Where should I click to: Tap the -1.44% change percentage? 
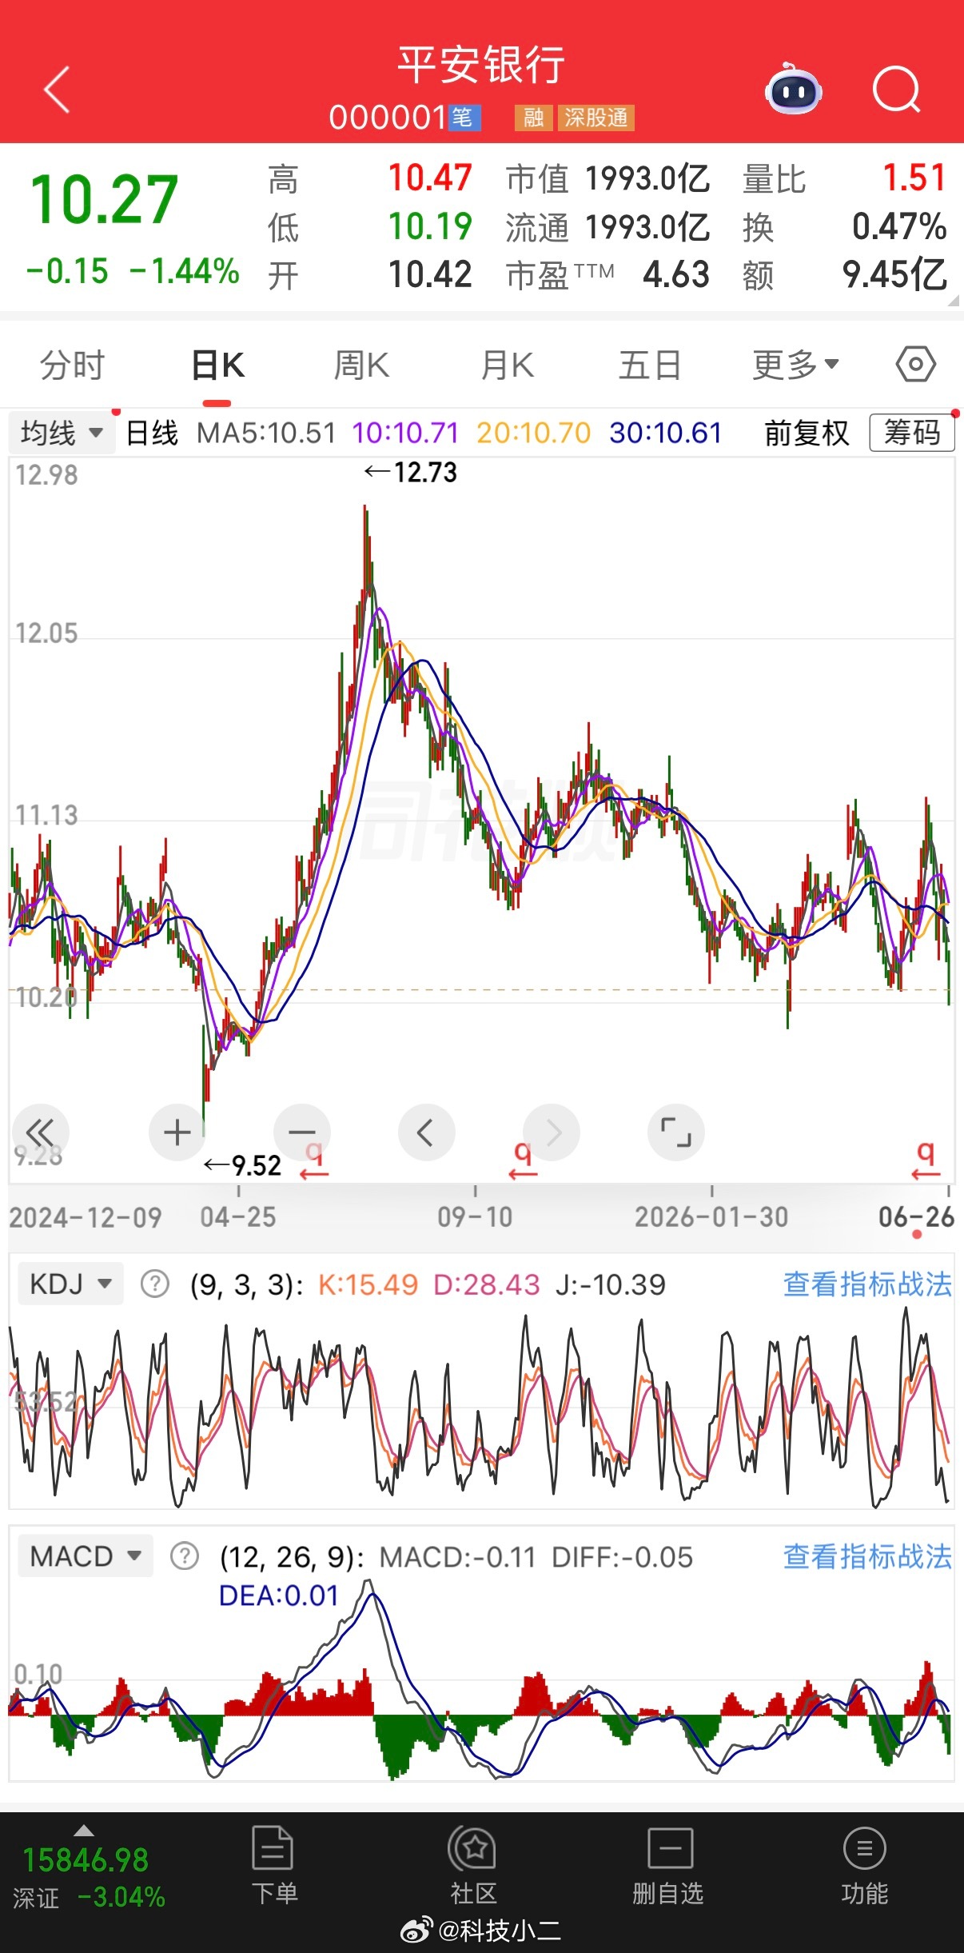coord(184,271)
